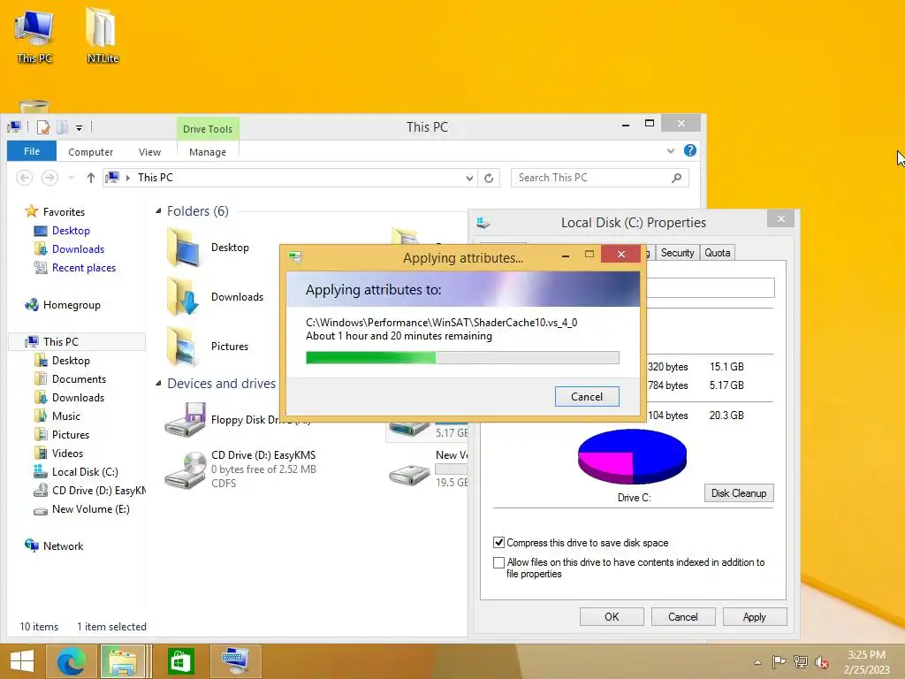905x679 pixels.
Task: Open the on-screen keyboard taskbar app
Action: tap(235, 661)
